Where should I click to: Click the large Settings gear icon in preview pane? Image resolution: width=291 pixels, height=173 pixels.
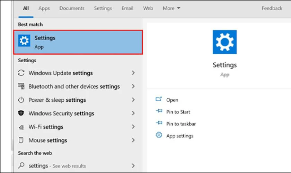(x=224, y=42)
